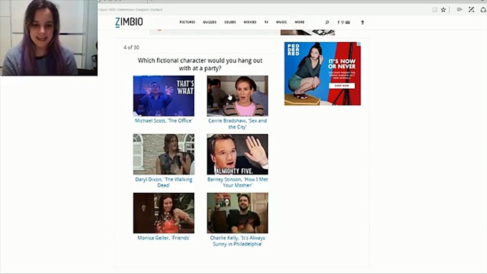Choose the Monica Geller, 'Friends' answer link
Screen dimensions: 487x274
(x=164, y=238)
